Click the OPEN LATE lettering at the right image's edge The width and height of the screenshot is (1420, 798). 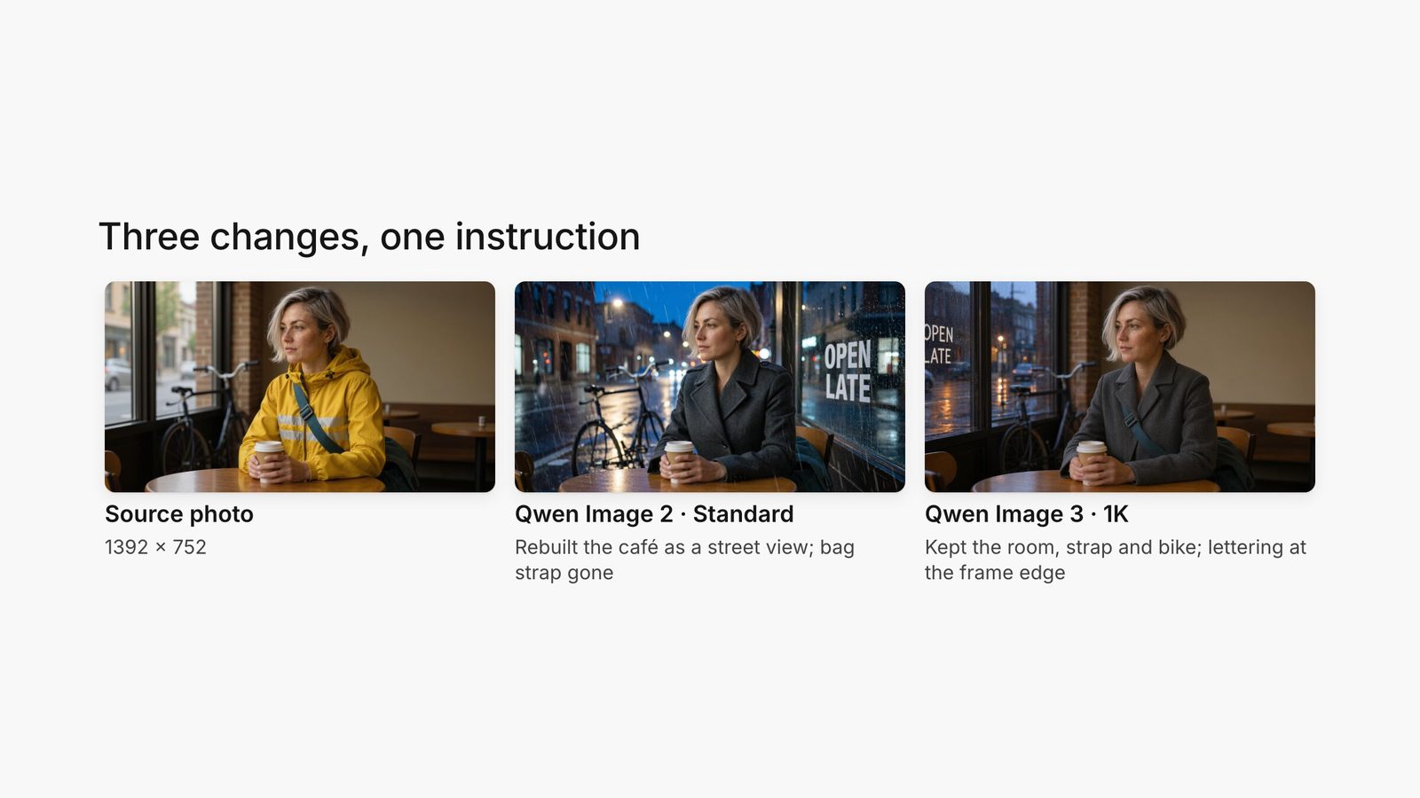point(939,345)
